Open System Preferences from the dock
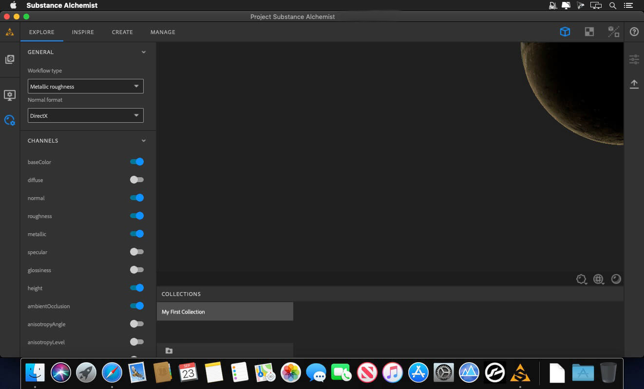 point(444,373)
